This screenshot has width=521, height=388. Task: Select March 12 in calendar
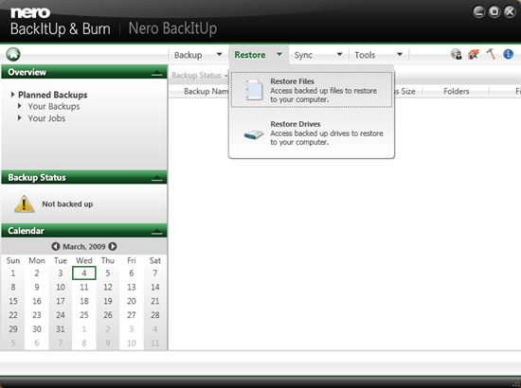(108, 287)
